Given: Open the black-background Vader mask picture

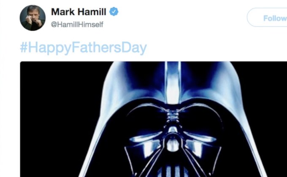Looking at the screenshot, I should (154, 119).
